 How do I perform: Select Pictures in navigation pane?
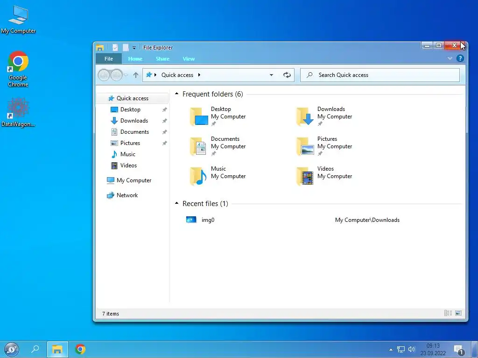130,143
